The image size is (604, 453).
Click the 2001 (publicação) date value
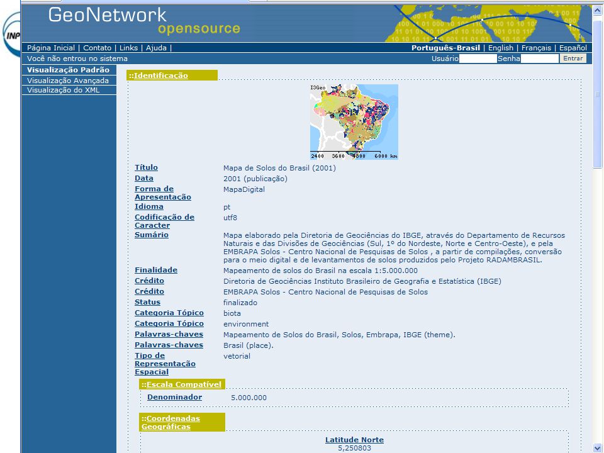[x=255, y=179]
